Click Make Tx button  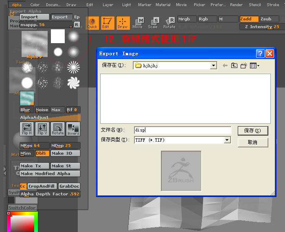pyautogui.click(x=34, y=166)
